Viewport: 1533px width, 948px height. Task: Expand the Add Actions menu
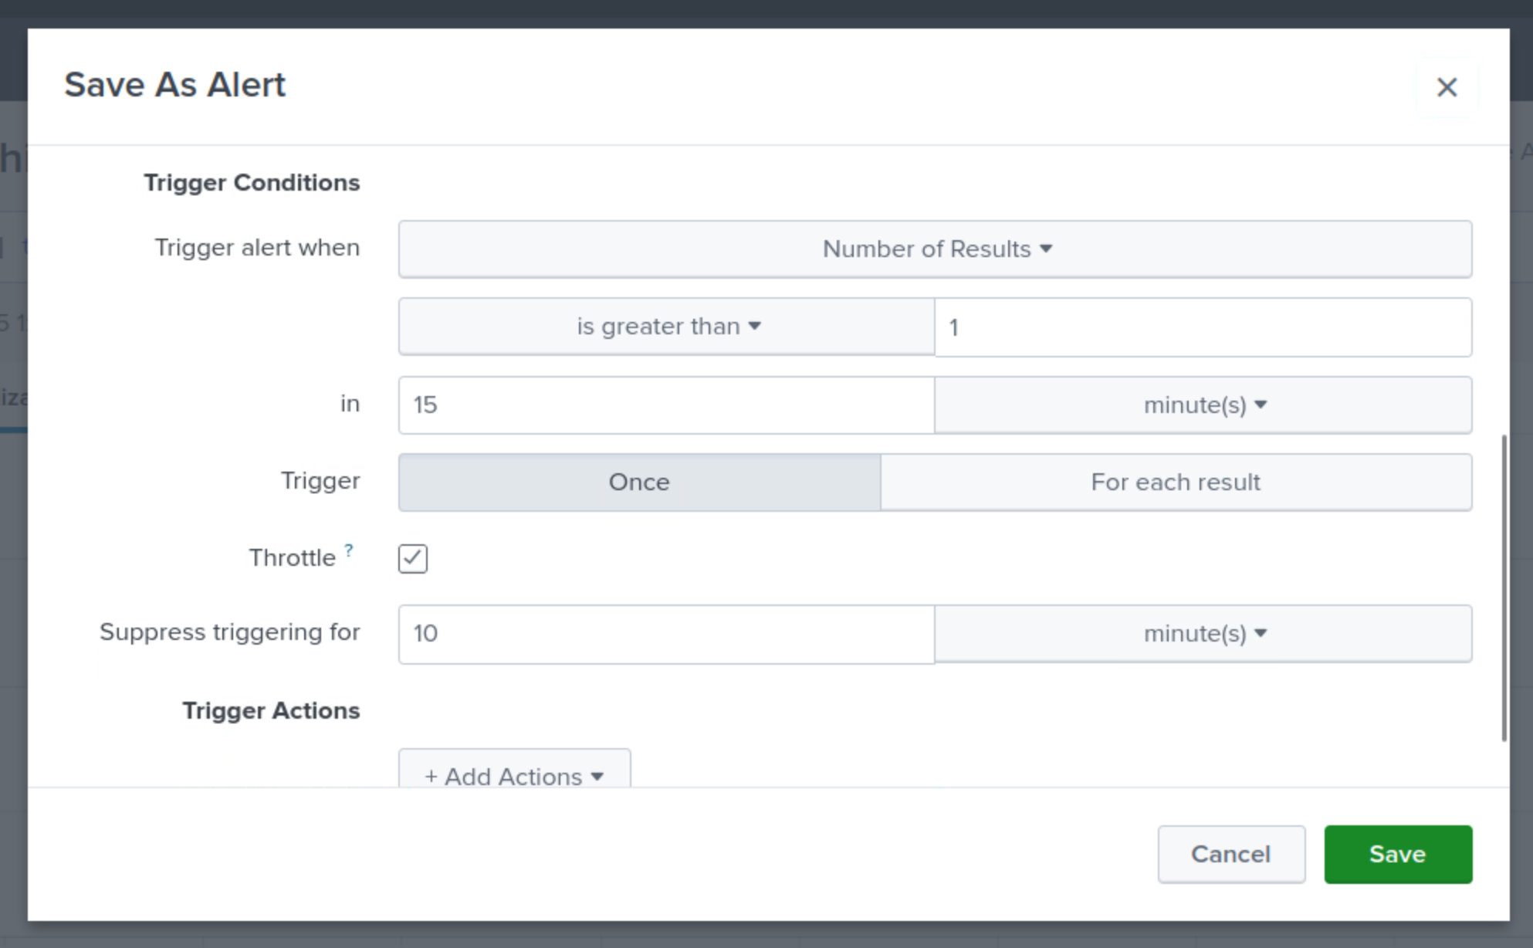pyautogui.click(x=514, y=775)
